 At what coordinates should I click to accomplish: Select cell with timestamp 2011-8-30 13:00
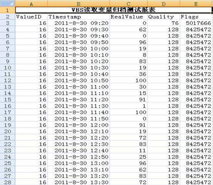point(79,163)
